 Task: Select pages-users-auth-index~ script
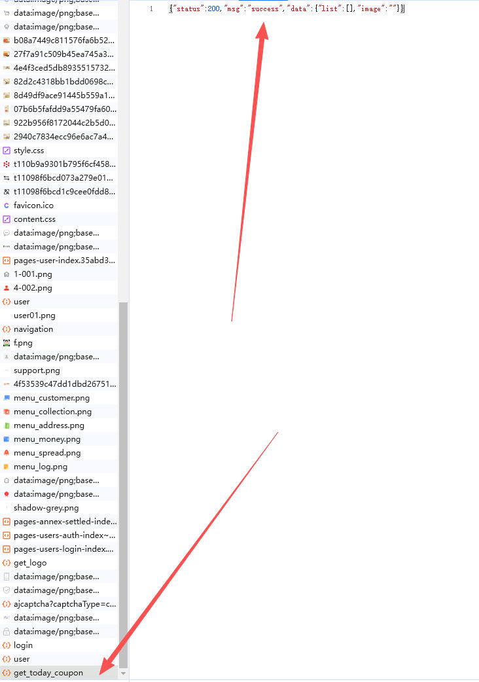tap(59, 535)
